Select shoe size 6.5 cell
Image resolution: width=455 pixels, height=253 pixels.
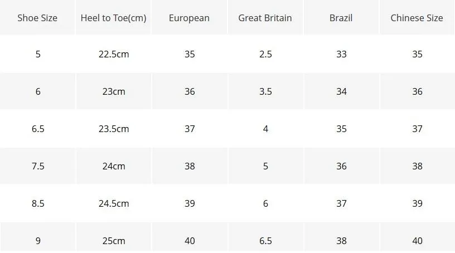37,129
